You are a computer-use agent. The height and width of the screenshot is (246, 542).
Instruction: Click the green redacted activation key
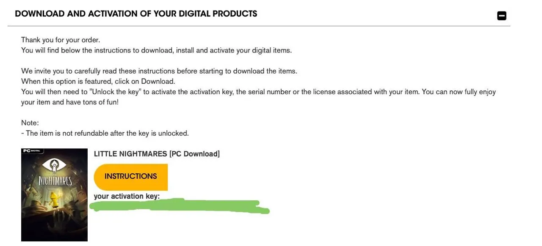[x=180, y=206]
